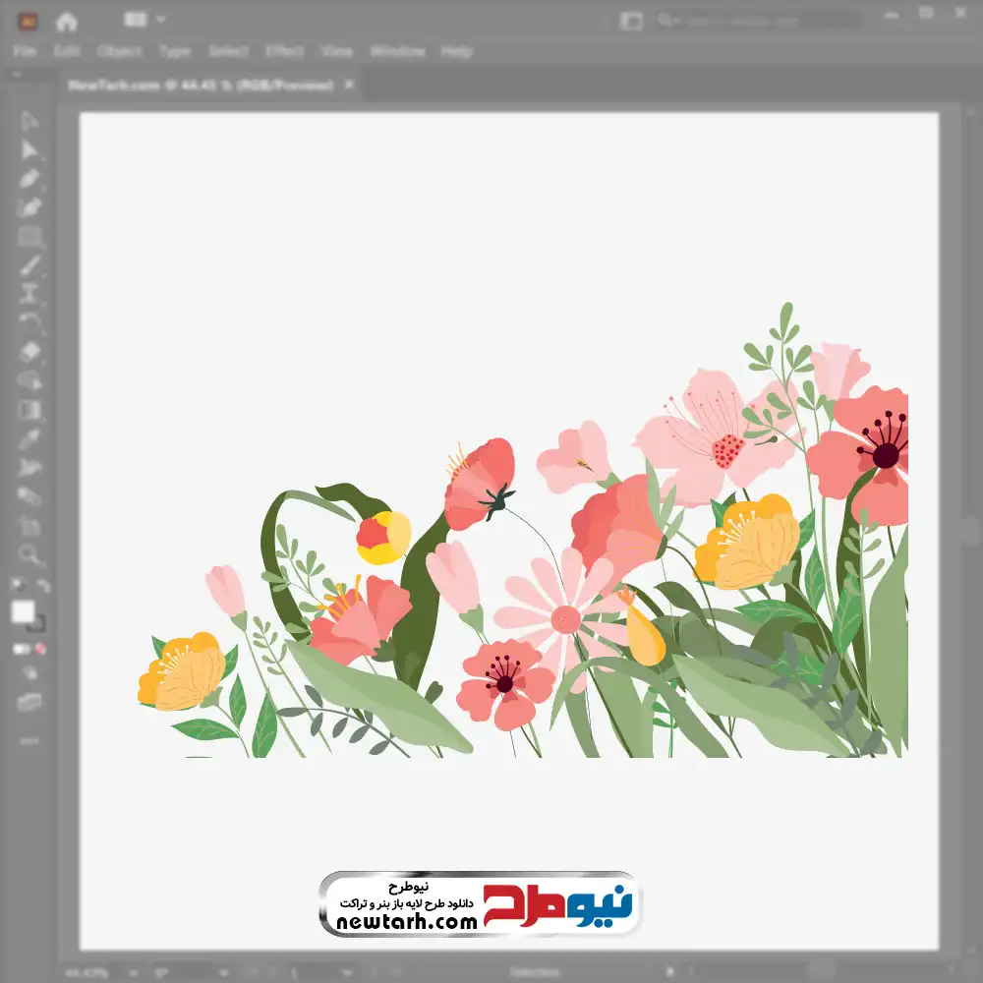Screen dimensions: 983x983
Task: Click the search field in top bar
Action: point(757,20)
